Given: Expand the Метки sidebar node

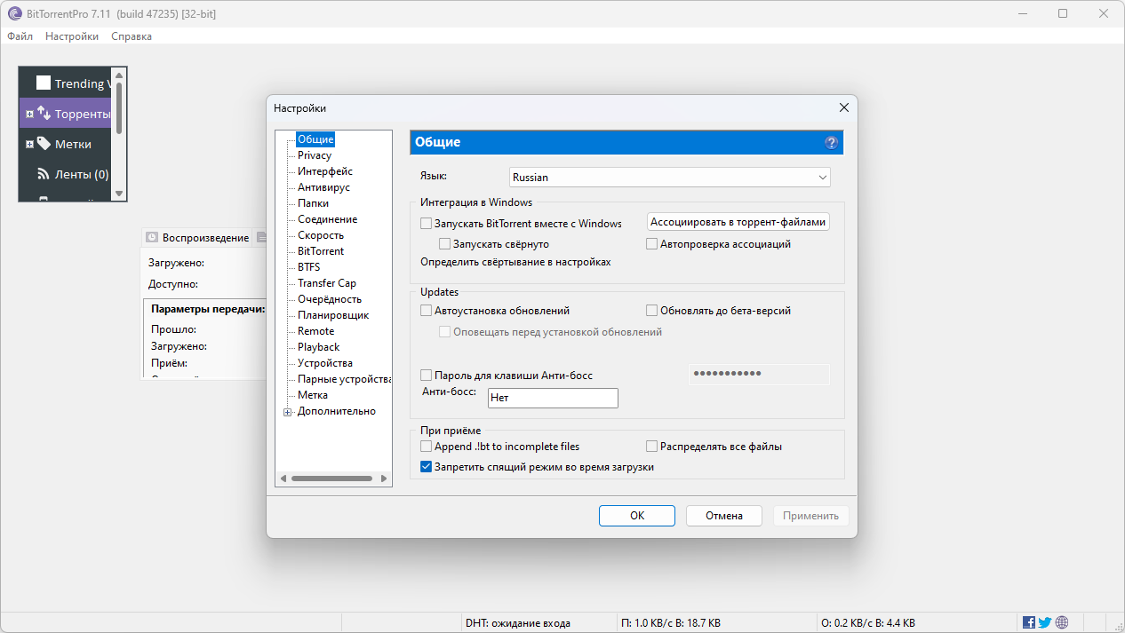Looking at the screenshot, I should tap(29, 144).
